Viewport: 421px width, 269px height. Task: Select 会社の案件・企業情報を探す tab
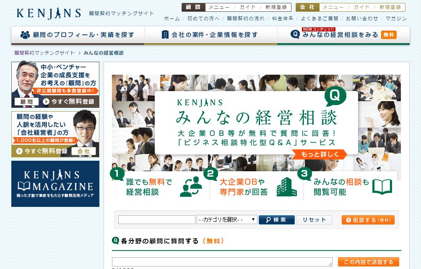tap(211, 35)
